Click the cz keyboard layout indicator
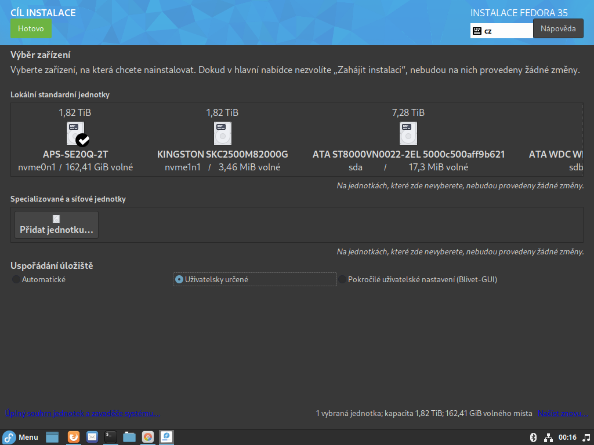This screenshot has width=594, height=445. tap(502, 31)
